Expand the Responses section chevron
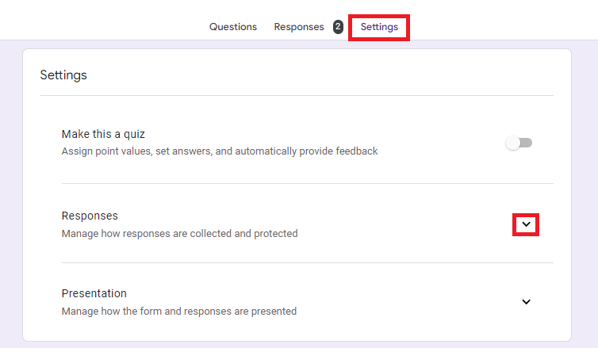The width and height of the screenshot is (598, 348). coord(526,225)
